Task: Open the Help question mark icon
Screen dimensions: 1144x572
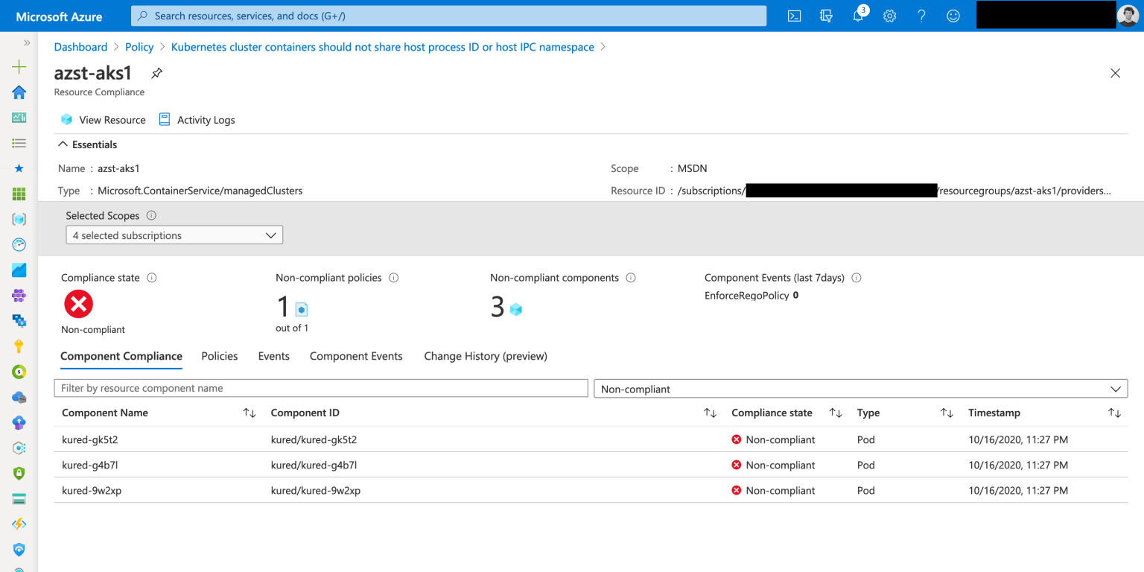Action: [921, 16]
